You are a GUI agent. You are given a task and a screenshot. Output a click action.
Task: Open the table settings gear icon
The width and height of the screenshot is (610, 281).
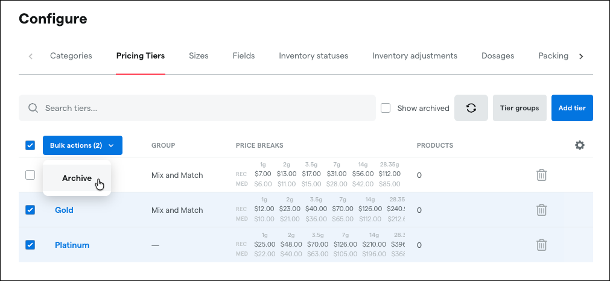580,145
